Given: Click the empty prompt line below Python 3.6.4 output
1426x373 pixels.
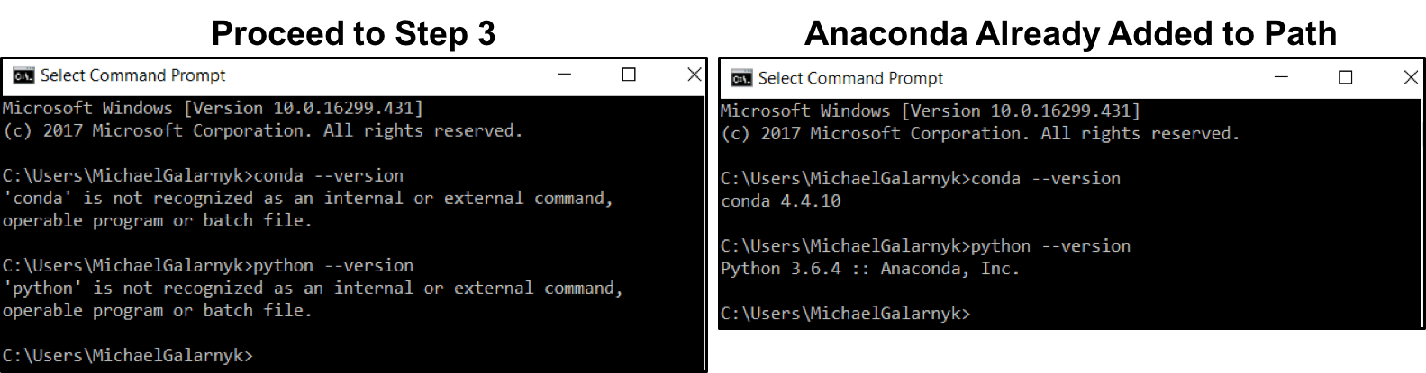Looking at the screenshot, I should (845, 314).
